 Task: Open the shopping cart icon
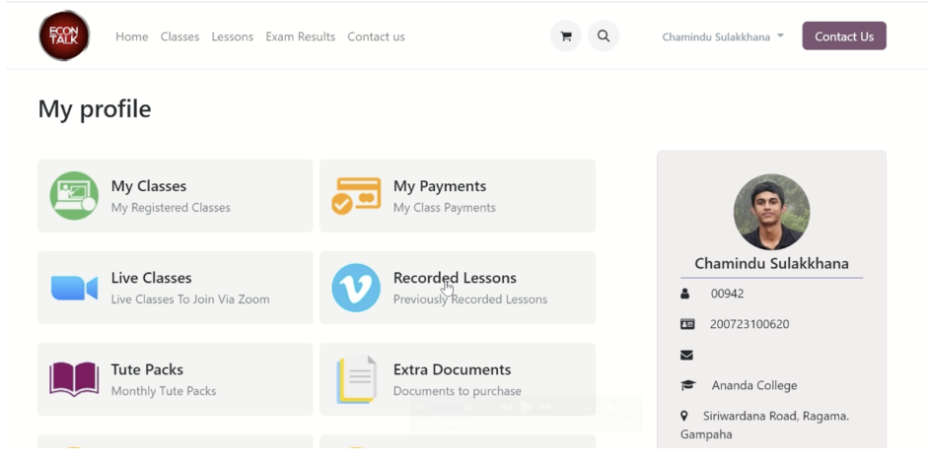[565, 36]
